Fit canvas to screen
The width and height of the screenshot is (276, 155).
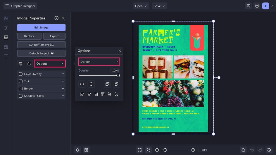point(140,150)
